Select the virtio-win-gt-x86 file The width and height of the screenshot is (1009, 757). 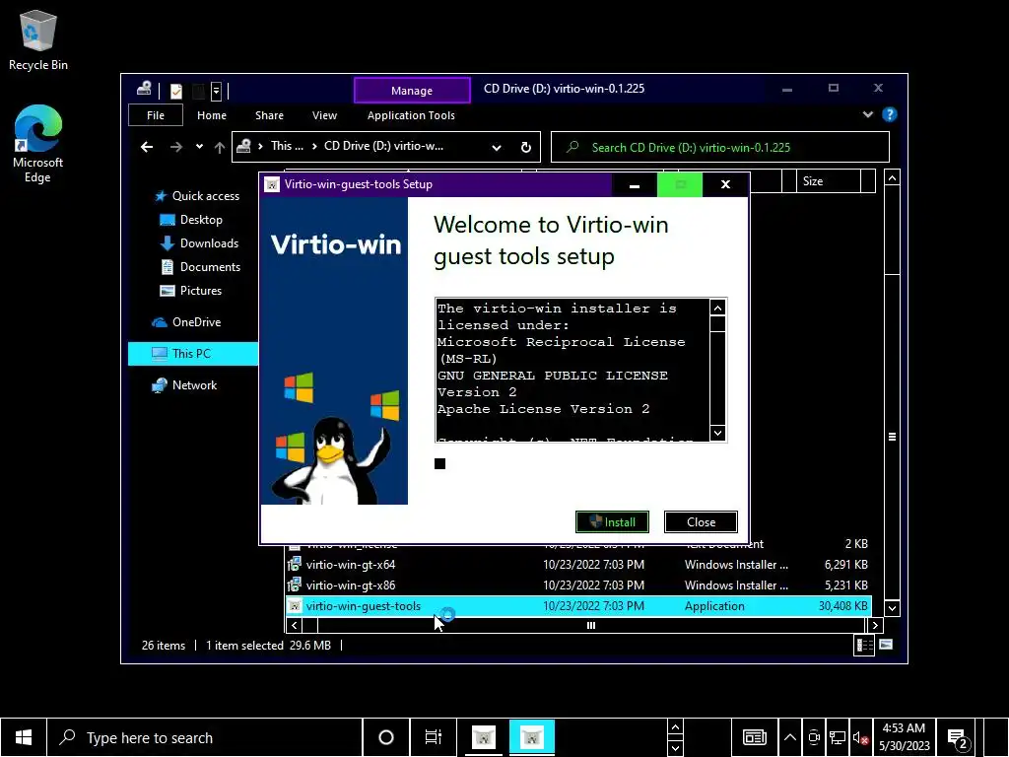coord(351,585)
